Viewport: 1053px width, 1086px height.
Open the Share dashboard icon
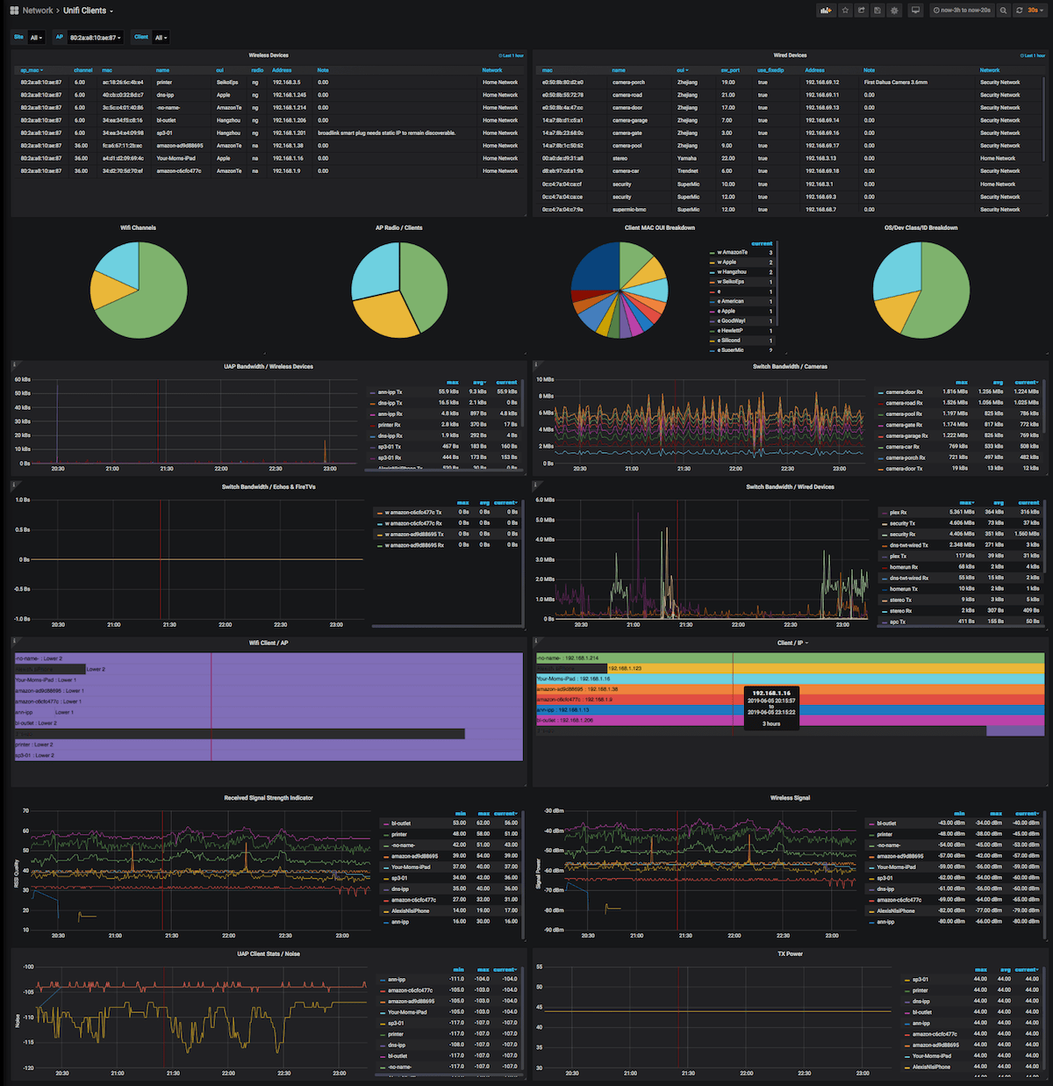point(862,11)
